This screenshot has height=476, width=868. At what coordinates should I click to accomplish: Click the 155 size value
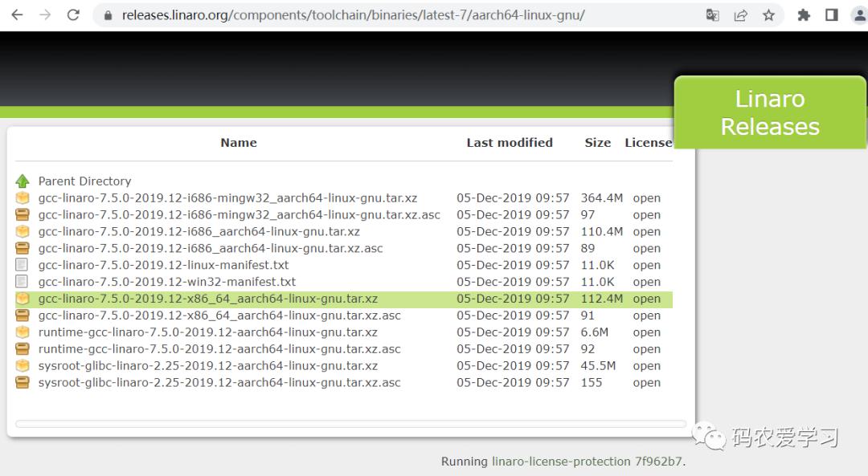(x=592, y=383)
